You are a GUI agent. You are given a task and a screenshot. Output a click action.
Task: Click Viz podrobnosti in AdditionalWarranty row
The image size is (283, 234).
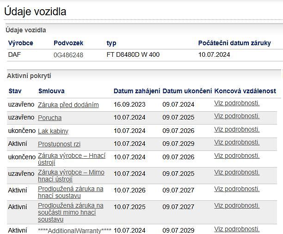coord(237,229)
